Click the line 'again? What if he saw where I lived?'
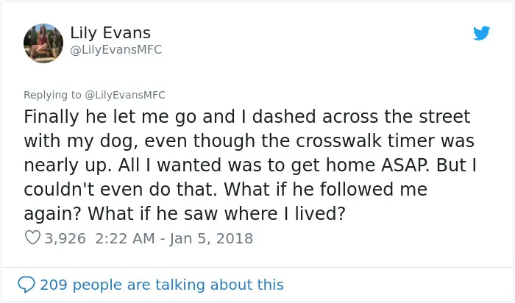 pyautogui.click(x=185, y=213)
